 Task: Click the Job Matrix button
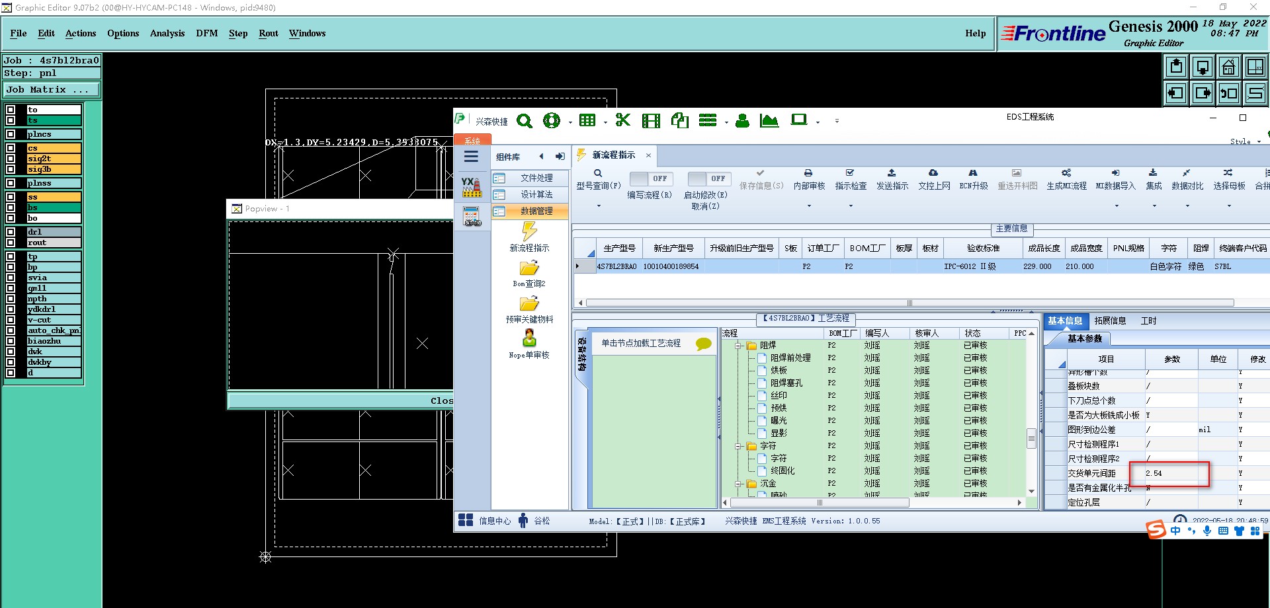point(52,90)
